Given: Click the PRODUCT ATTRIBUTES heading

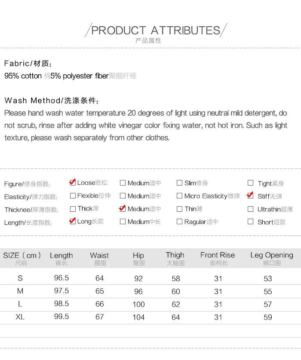Looking at the screenshot, I should tap(156, 31).
